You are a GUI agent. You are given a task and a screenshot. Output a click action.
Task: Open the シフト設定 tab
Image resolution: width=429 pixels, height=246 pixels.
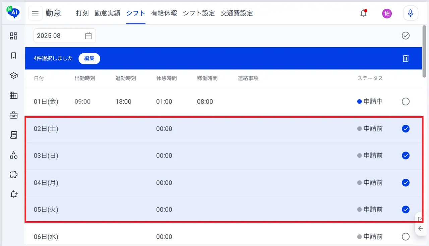(199, 13)
